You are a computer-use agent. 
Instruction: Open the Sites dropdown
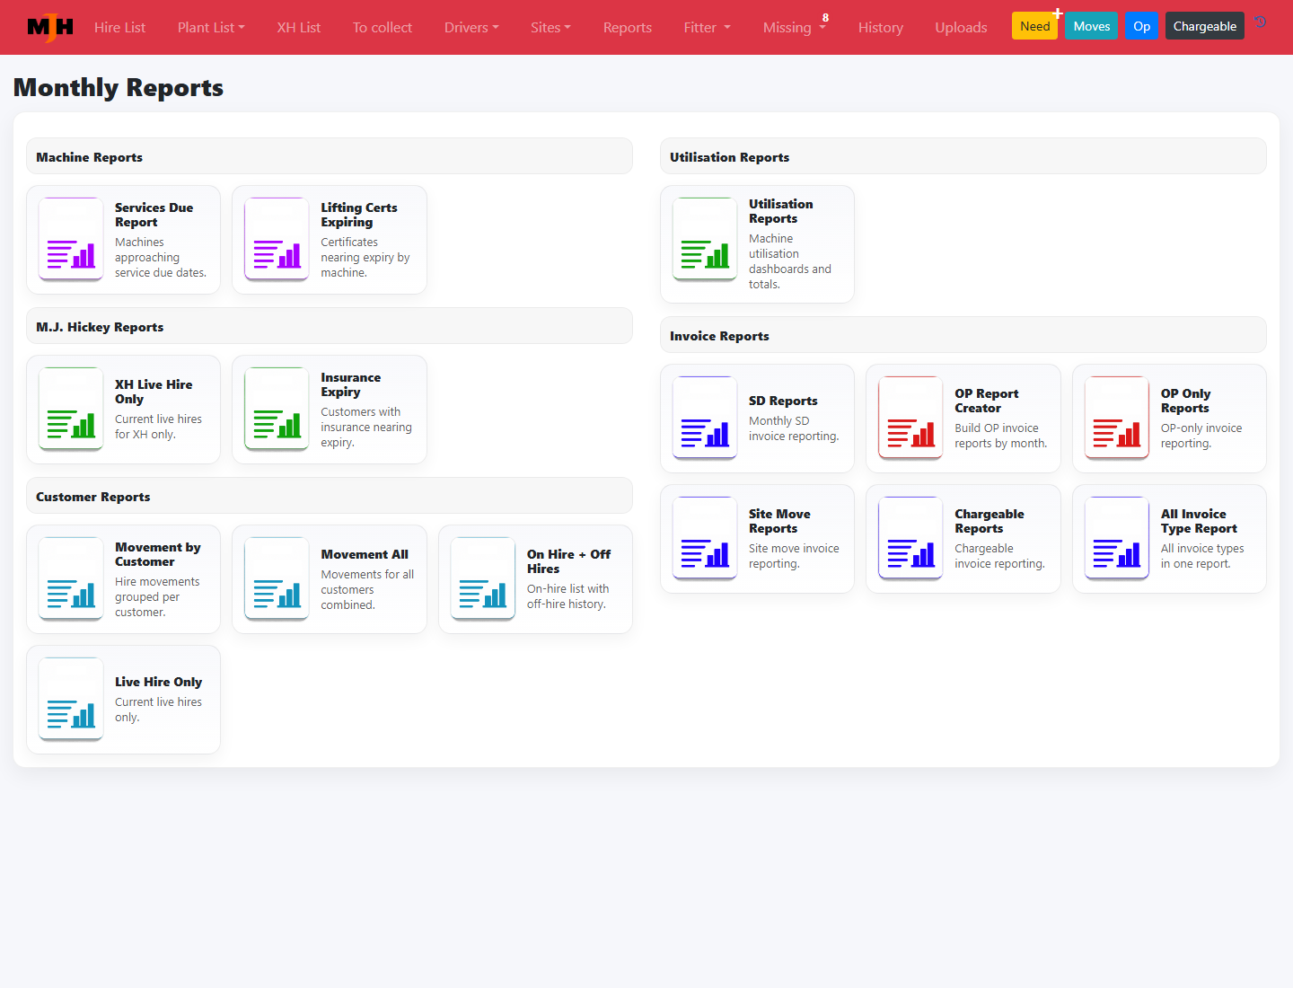(x=550, y=28)
